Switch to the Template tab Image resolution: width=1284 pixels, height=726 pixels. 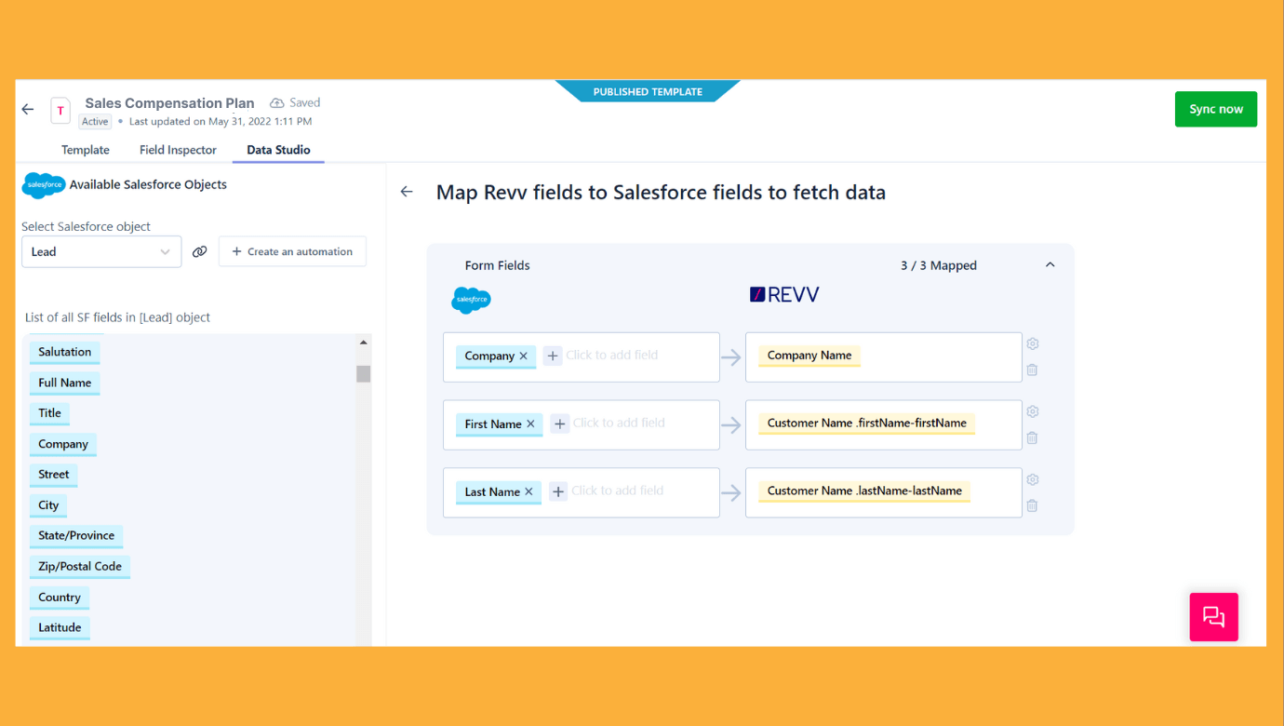click(86, 150)
